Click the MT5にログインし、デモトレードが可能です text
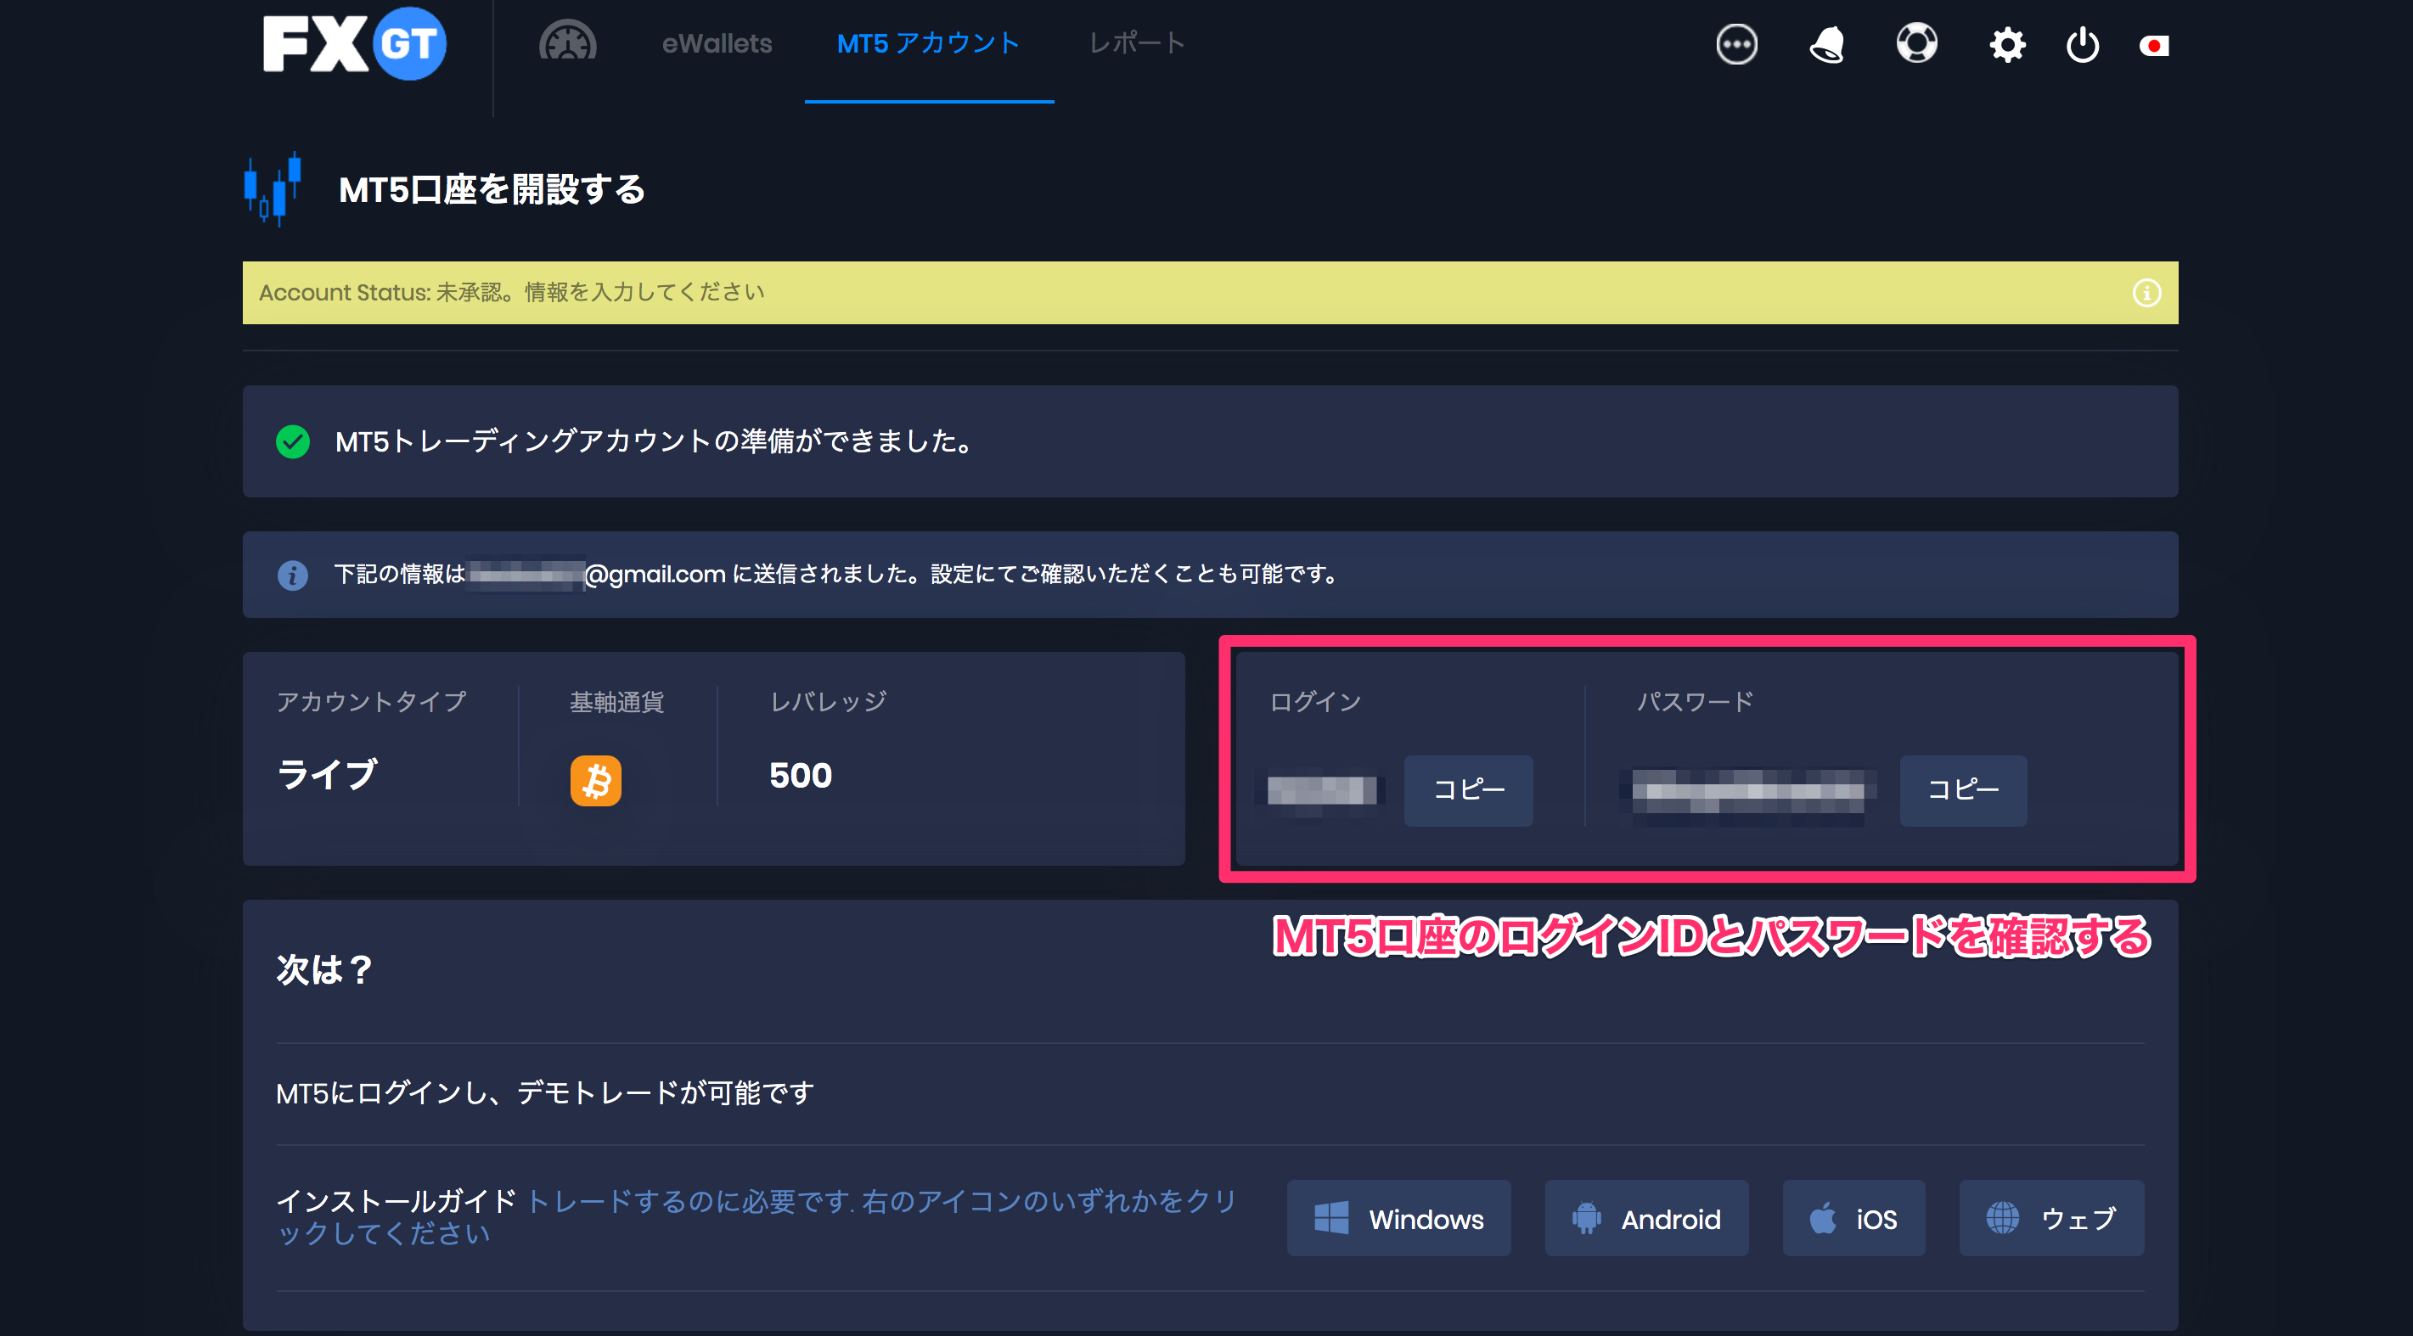This screenshot has width=2413, height=1336. tap(545, 1092)
